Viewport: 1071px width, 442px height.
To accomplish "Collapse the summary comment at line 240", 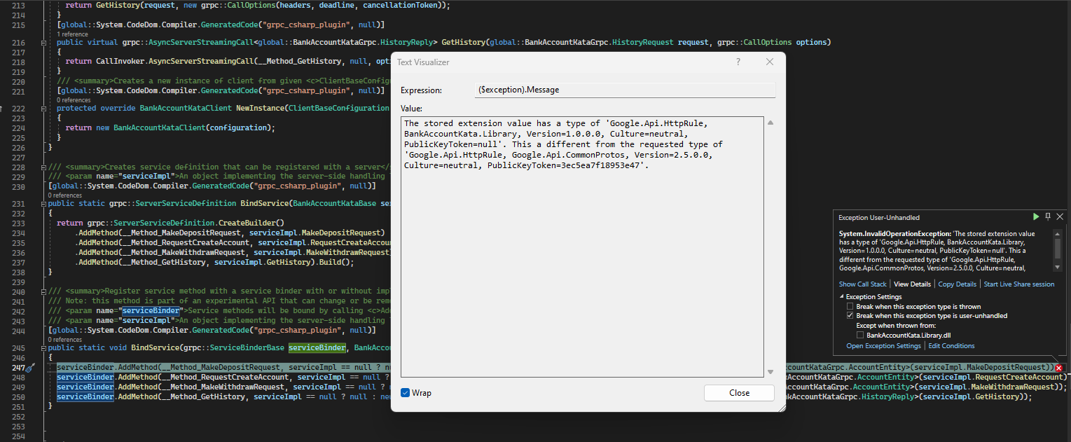I will [x=43, y=291].
